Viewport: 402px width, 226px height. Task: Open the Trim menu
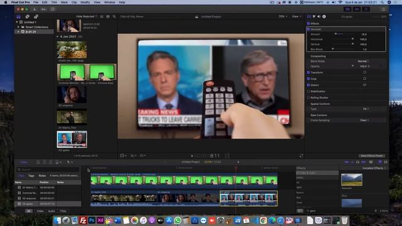point(54,3)
